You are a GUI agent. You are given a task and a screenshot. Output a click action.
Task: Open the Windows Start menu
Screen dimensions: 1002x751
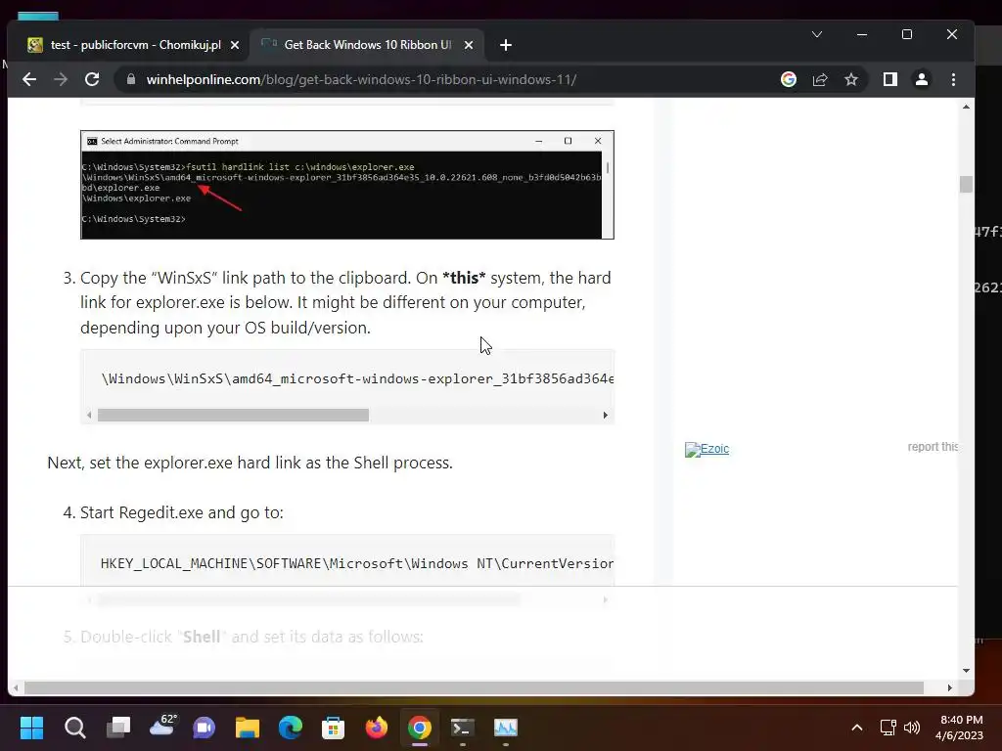[31, 728]
